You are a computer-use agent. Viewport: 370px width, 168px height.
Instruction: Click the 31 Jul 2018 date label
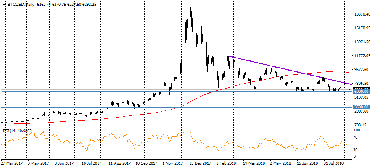(335, 163)
